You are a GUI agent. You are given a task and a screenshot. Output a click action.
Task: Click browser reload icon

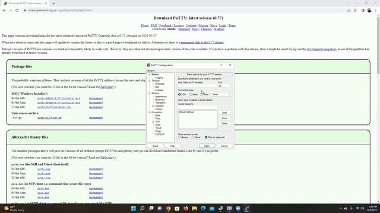point(17,11)
